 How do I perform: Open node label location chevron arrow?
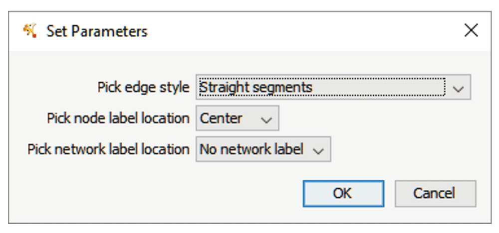tap(266, 119)
